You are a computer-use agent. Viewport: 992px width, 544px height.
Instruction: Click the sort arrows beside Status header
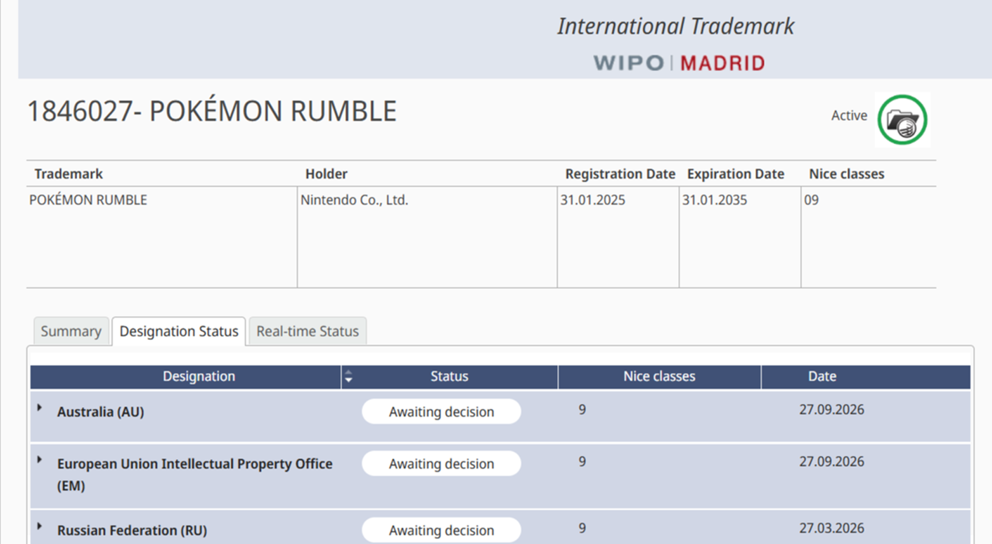(348, 376)
